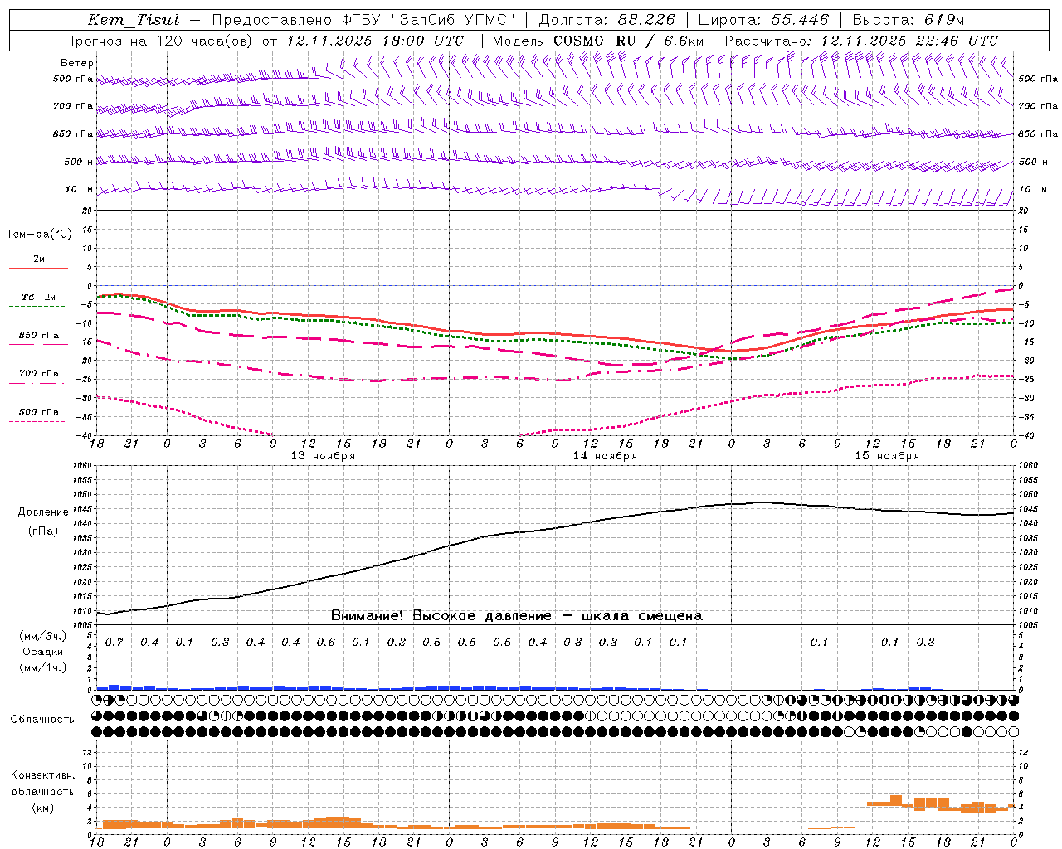Click the precipitation value 0.7

(x=114, y=643)
